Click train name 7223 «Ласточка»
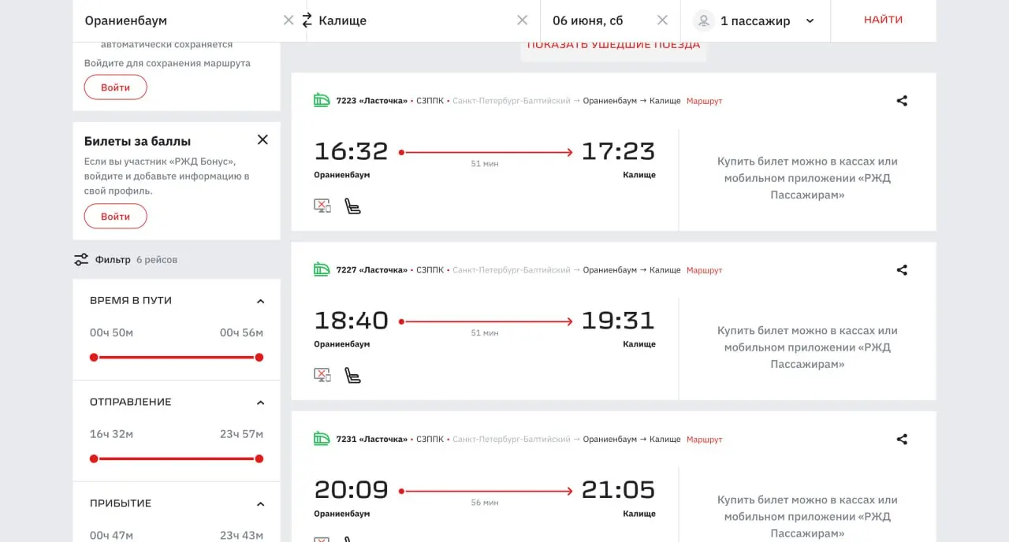The height and width of the screenshot is (542, 1009). 372,101
